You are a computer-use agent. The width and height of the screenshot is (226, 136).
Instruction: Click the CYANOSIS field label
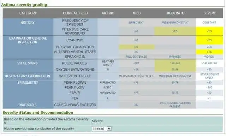point(75,40)
